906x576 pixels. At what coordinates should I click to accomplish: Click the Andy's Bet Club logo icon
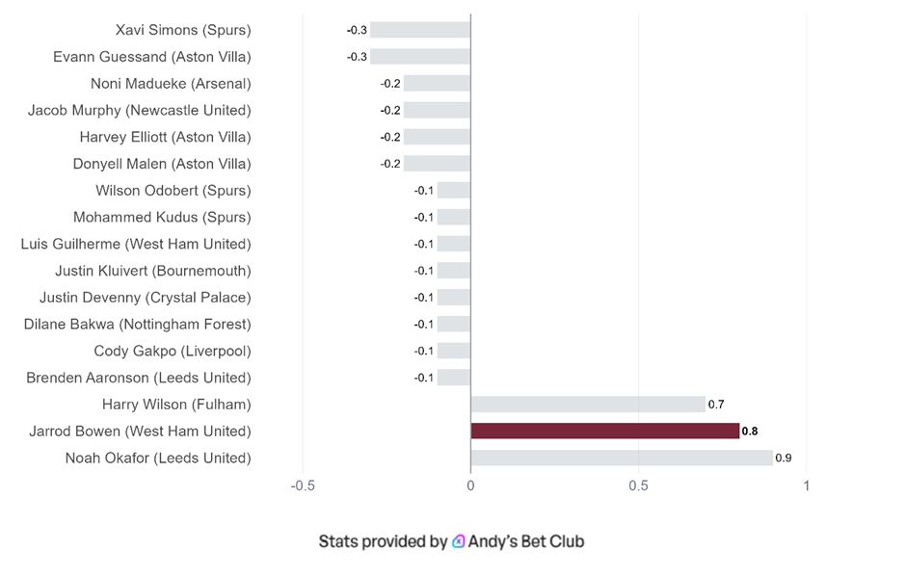pyautogui.click(x=459, y=541)
